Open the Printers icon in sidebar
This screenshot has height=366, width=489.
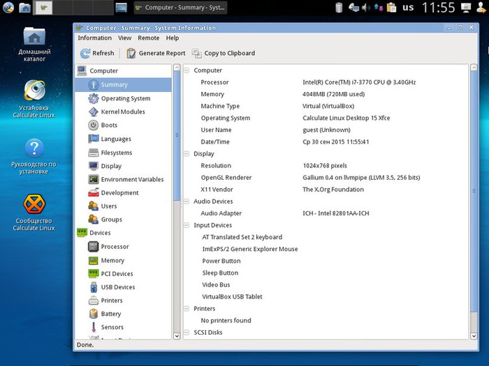93,300
